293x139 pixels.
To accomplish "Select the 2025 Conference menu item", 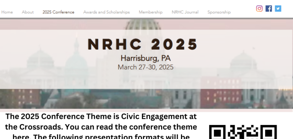I will pyautogui.click(x=58, y=12).
